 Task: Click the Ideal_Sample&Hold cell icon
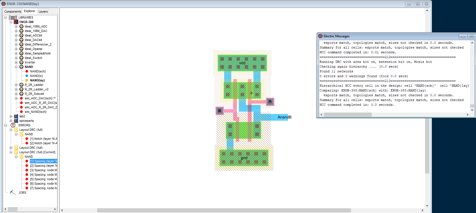pos(21,53)
